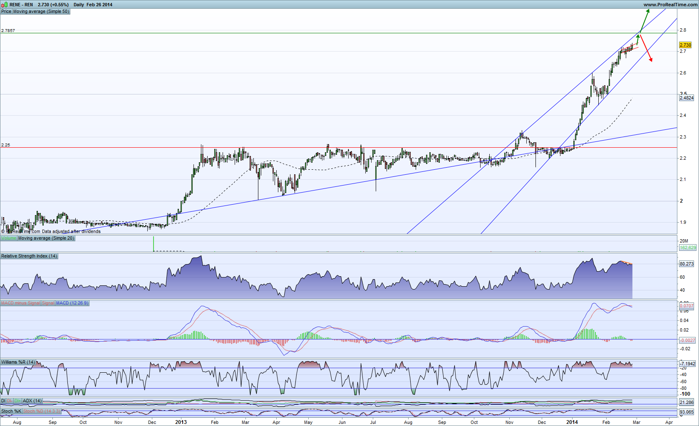Click the yellow 2.730 current price tag
Viewport: 699px width, 426px height.
[685, 45]
